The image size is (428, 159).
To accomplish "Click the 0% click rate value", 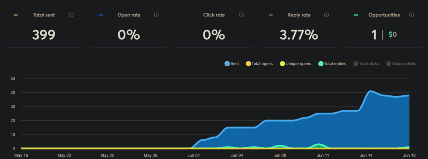I will [214, 35].
